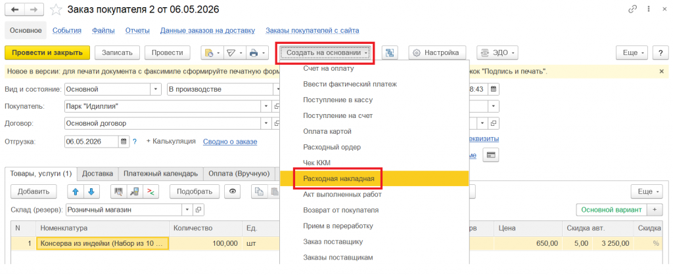The image size is (673, 276).
Task: Open the calendar picker for Отгрузка date
Action: tap(124, 141)
